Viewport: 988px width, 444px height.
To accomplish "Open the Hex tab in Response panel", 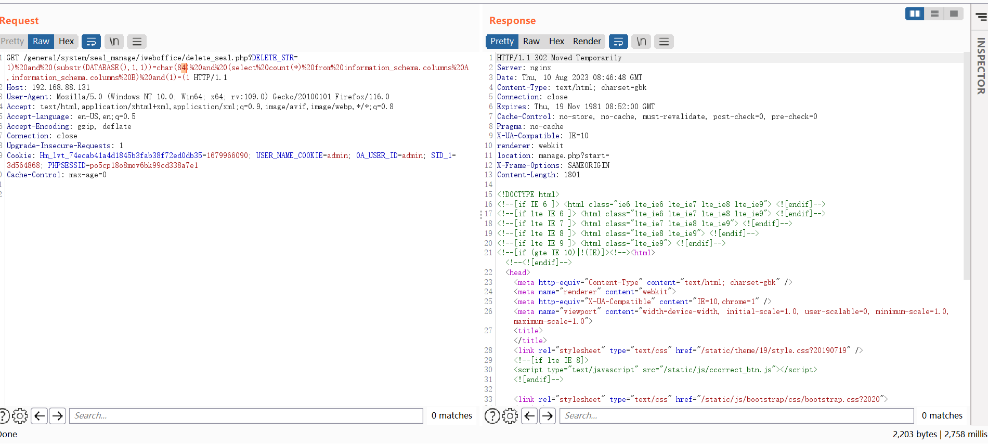I will [556, 41].
